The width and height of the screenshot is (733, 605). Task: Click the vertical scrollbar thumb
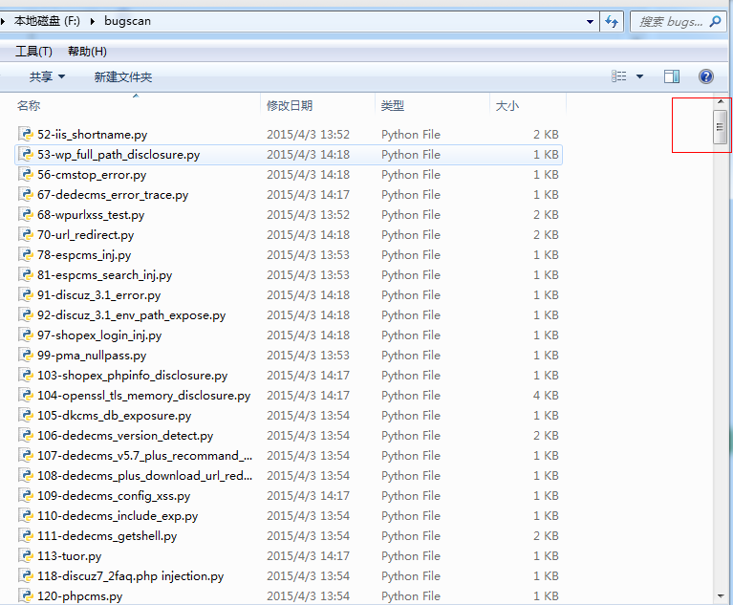click(x=720, y=127)
